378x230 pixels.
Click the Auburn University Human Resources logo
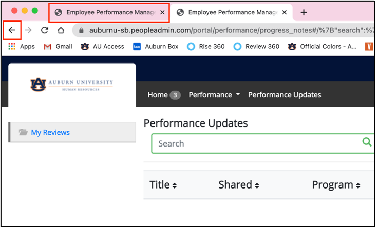coord(72,85)
